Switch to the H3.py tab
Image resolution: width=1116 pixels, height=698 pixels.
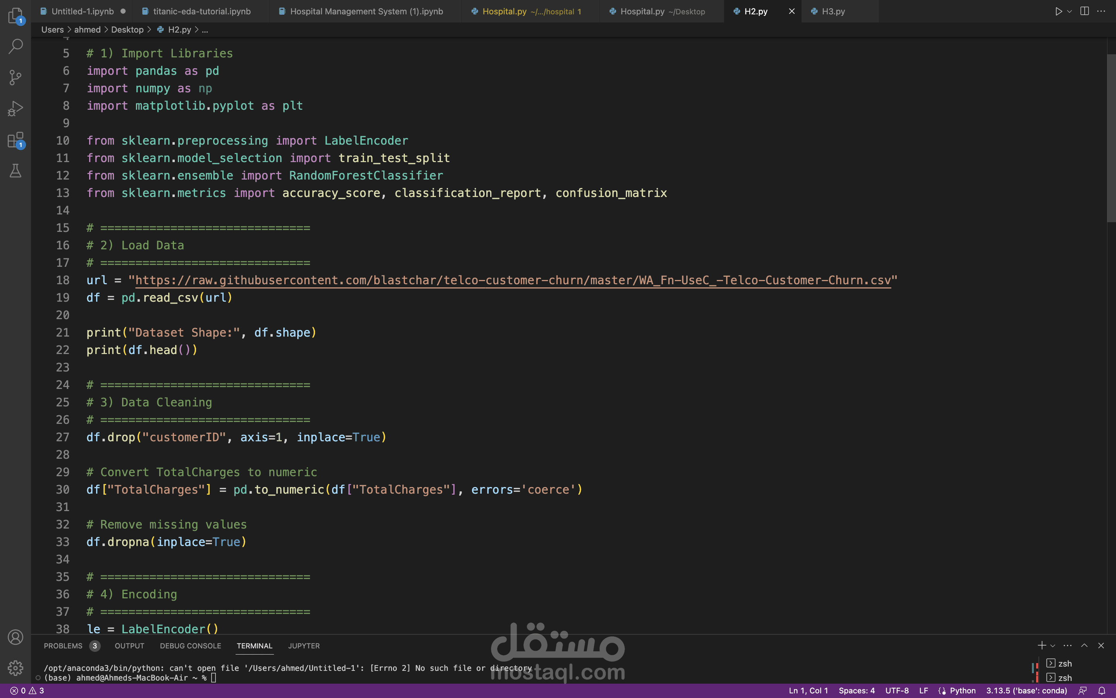833,11
